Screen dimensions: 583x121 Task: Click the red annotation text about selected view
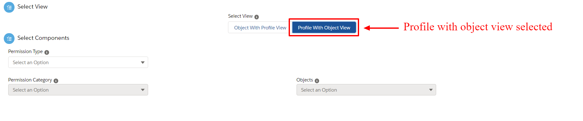coord(478,27)
